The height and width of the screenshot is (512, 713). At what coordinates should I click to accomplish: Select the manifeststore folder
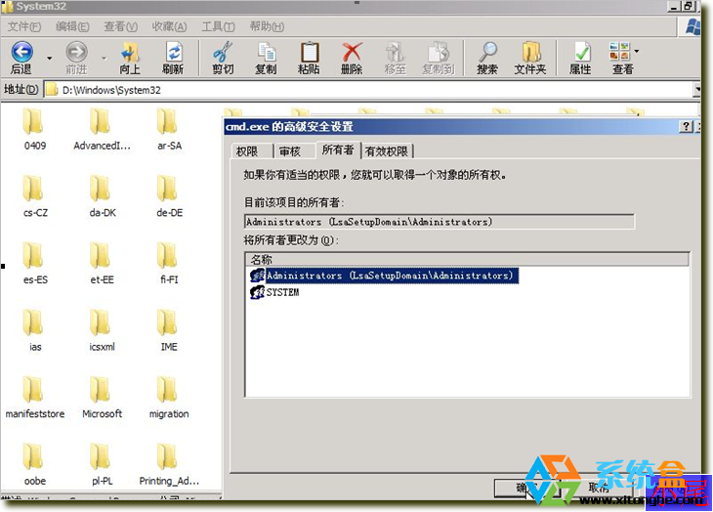click(34, 398)
